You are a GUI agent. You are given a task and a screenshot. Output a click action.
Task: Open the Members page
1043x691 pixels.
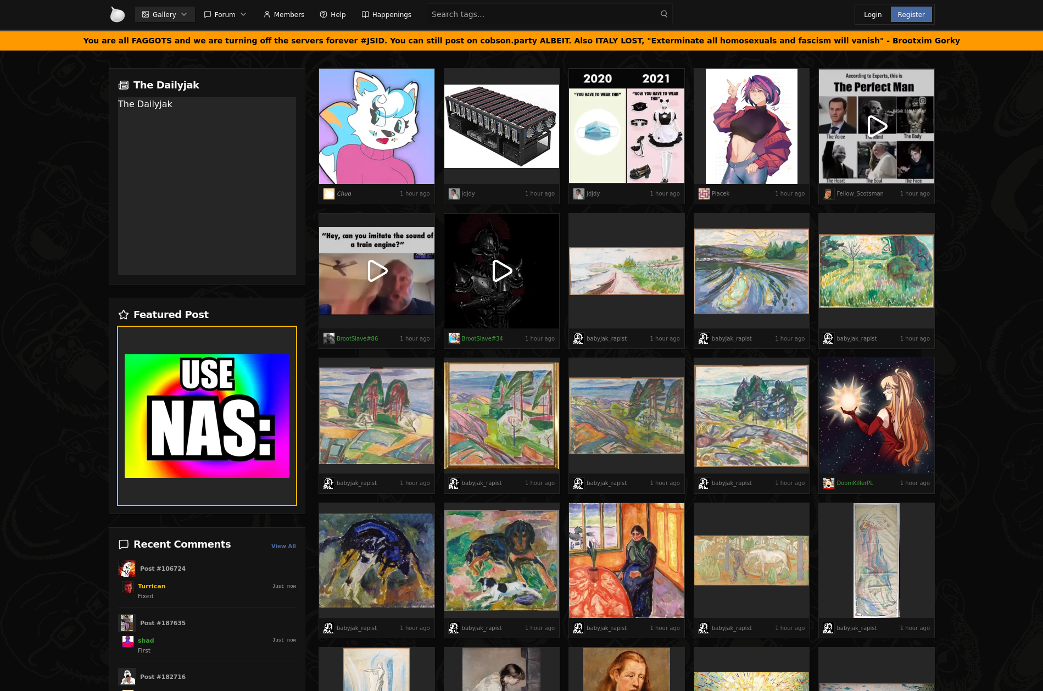click(x=283, y=14)
